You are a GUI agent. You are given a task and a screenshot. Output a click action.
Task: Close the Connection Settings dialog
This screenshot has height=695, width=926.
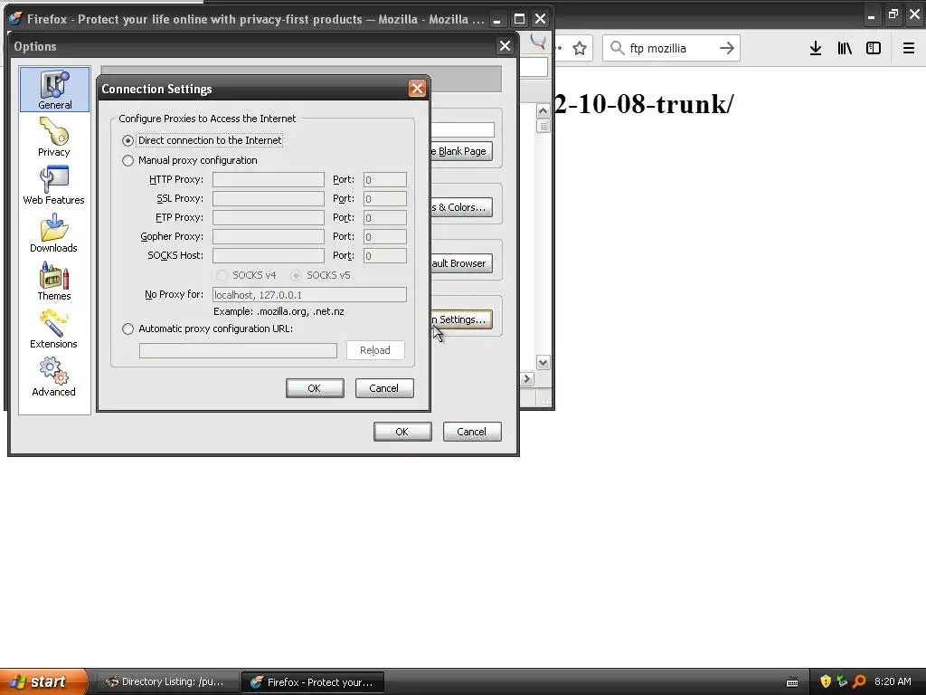(x=417, y=89)
